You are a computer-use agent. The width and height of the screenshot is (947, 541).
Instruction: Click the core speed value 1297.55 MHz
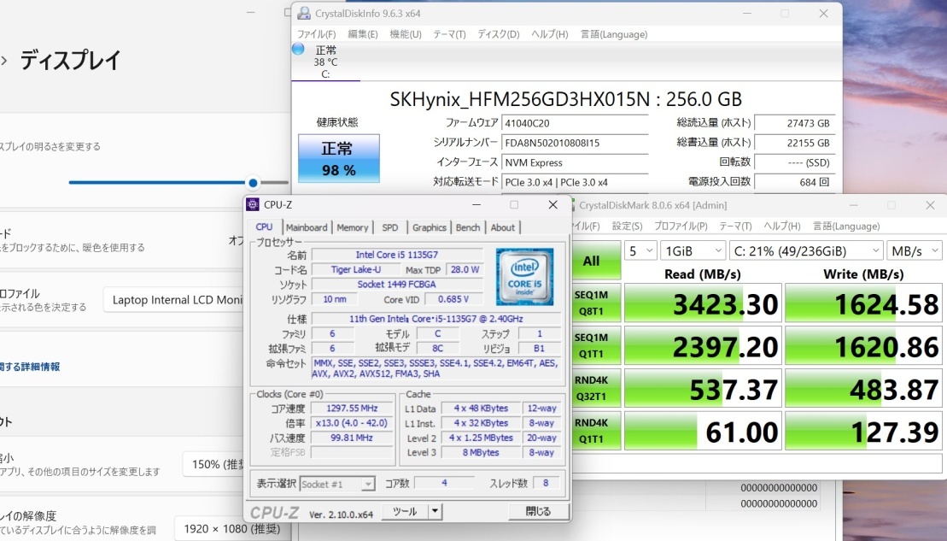352,409
